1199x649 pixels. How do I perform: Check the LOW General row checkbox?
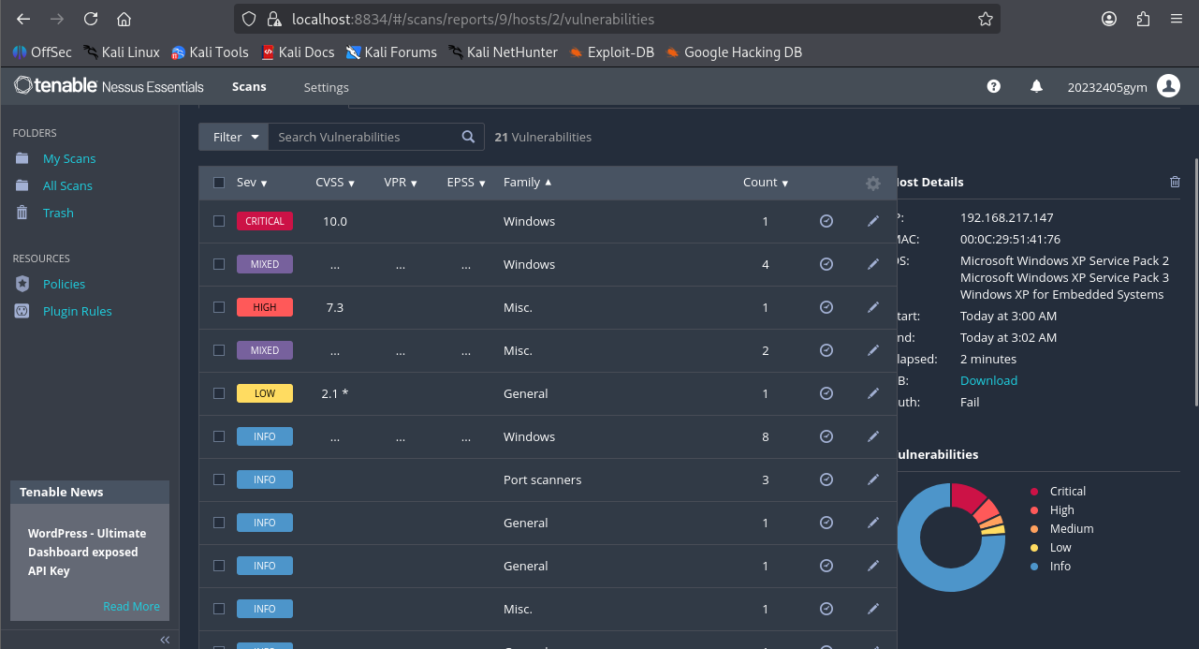click(219, 393)
